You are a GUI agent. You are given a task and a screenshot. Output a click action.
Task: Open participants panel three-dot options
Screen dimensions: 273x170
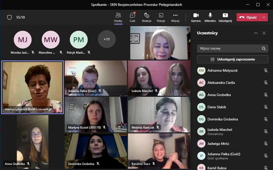256,33
